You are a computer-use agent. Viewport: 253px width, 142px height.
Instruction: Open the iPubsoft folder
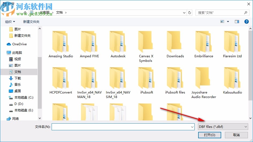coord(147,81)
